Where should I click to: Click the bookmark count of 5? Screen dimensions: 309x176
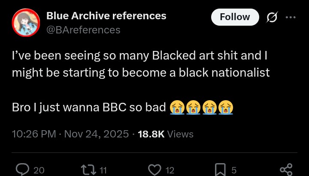(234, 170)
